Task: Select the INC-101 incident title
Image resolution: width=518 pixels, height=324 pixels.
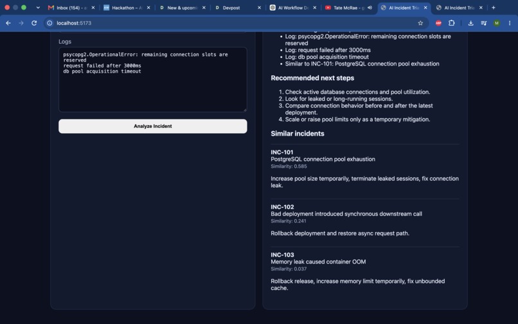Action: coord(282,152)
